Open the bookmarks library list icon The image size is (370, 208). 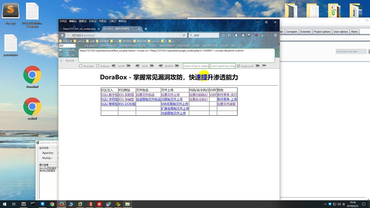(x=230, y=35)
